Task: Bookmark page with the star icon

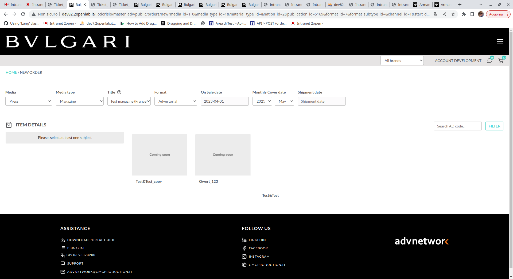Action: point(453,14)
